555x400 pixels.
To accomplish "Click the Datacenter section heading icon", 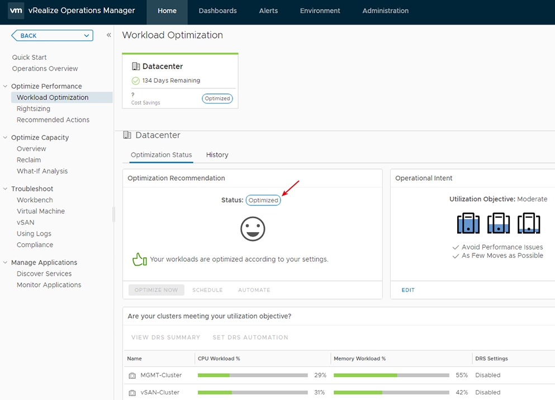I will (127, 135).
